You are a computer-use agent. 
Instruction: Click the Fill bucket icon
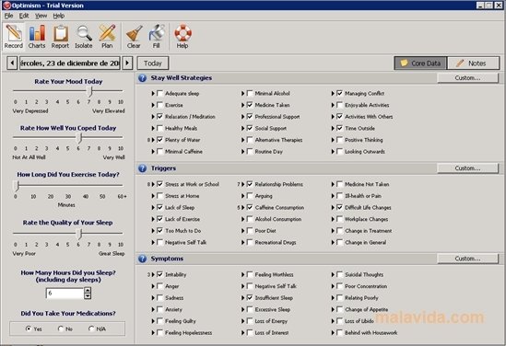click(x=157, y=37)
